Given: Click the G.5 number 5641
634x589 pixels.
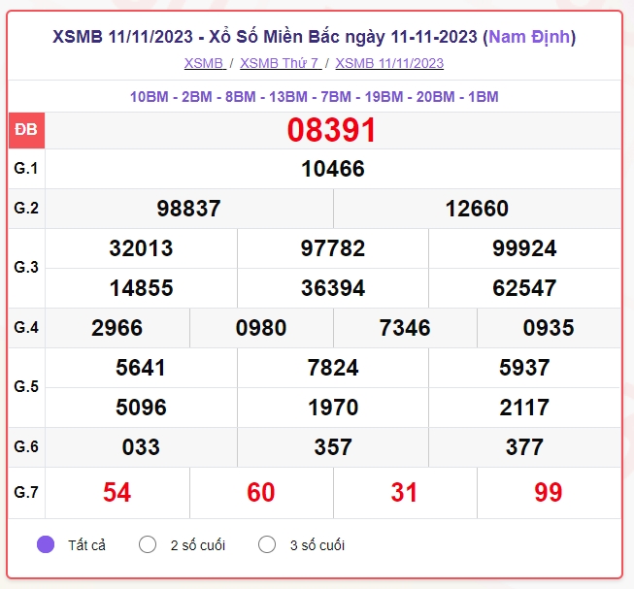Looking at the screenshot, I should [141, 368].
